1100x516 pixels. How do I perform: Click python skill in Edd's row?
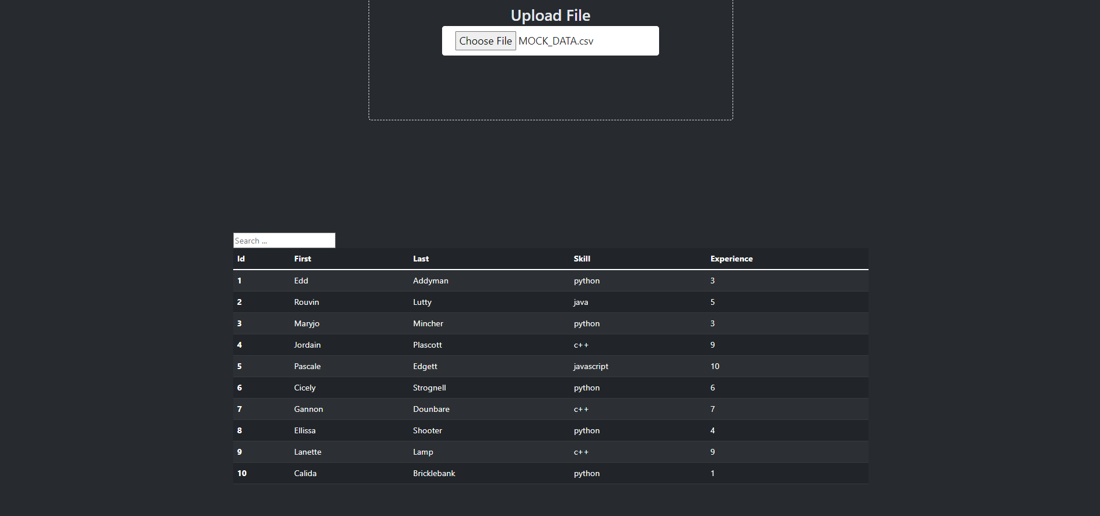(x=587, y=281)
